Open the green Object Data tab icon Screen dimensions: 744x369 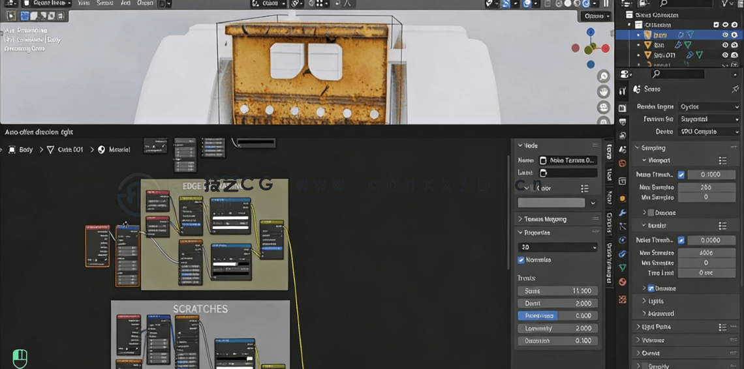[623, 267]
